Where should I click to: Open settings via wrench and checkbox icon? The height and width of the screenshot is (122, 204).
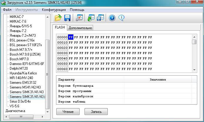tap(79, 18)
